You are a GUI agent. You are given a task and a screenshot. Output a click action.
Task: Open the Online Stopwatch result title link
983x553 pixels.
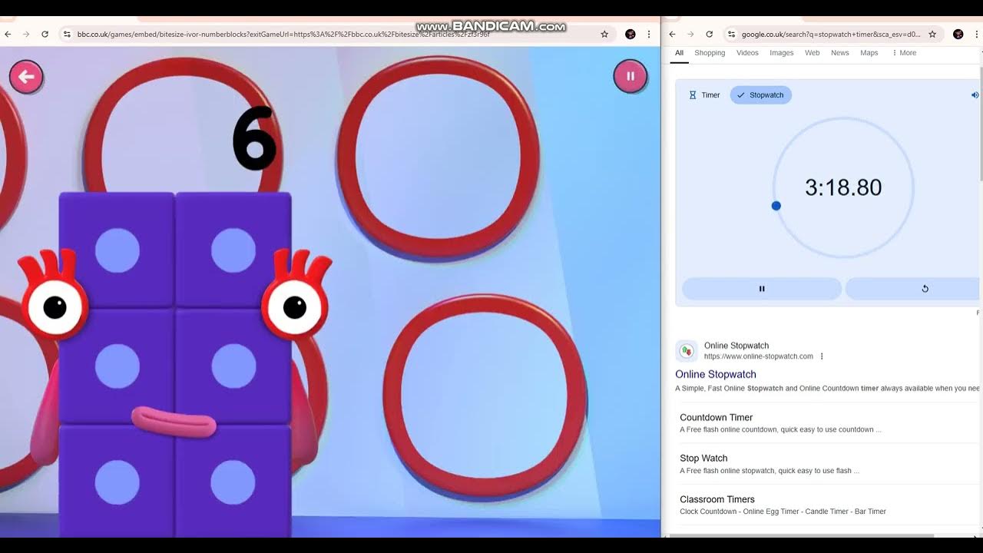pos(716,374)
